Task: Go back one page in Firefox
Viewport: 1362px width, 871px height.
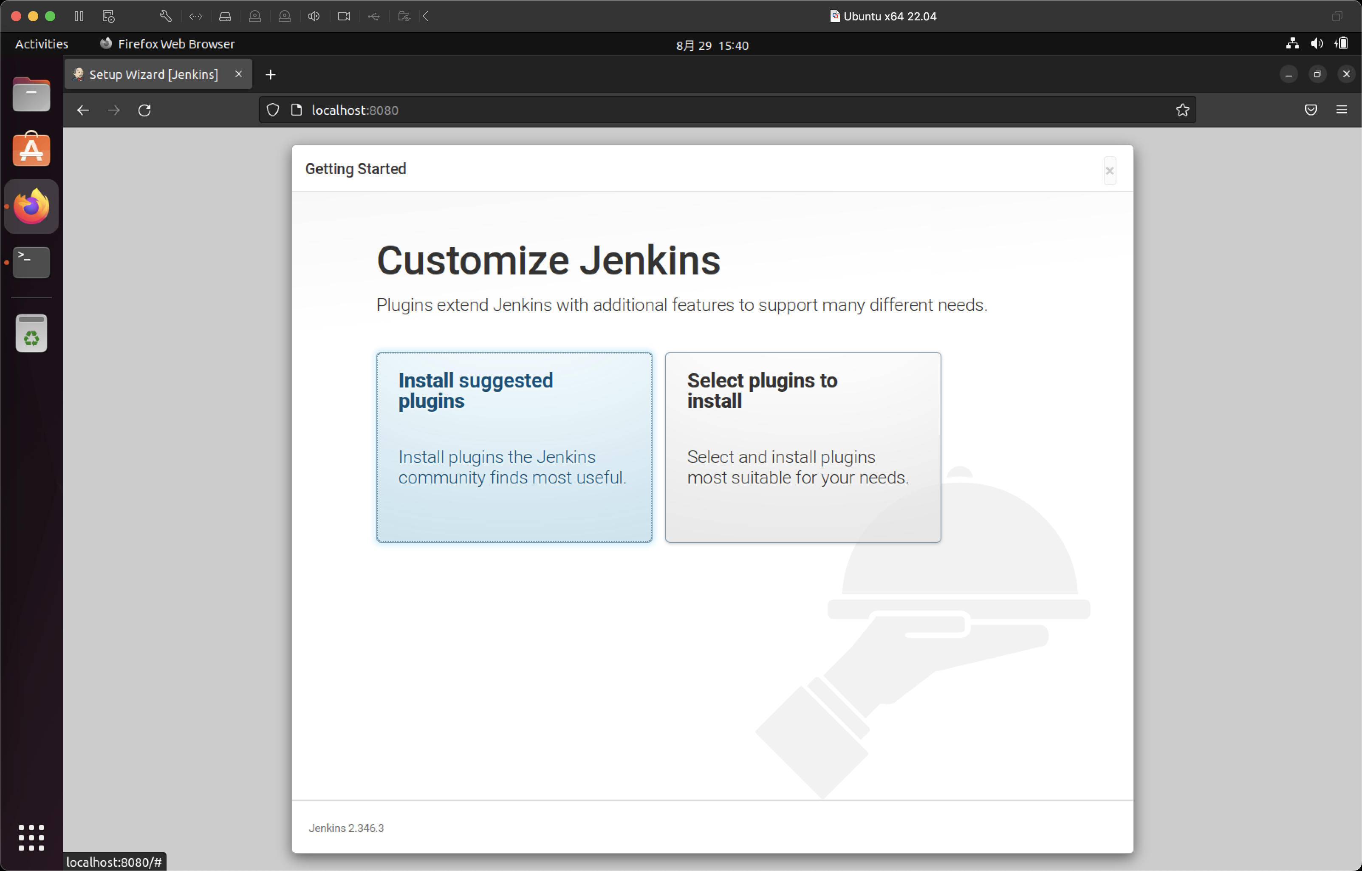Action: 83,110
